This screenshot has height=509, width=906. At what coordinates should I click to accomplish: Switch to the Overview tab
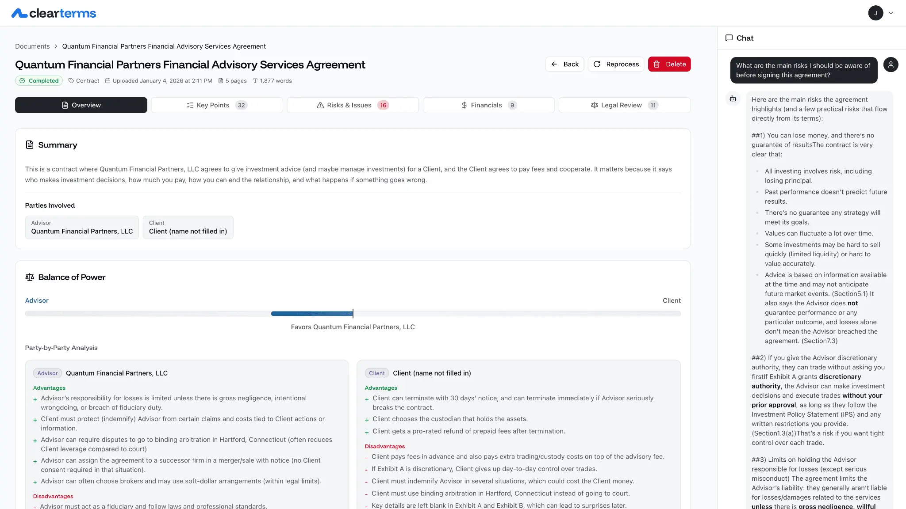pyautogui.click(x=81, y=105)
